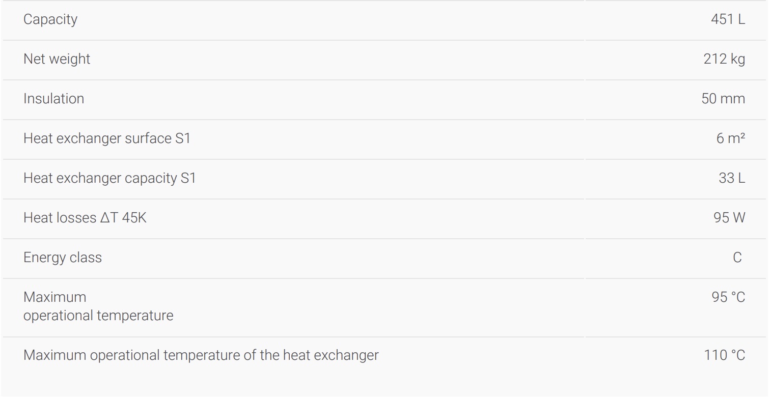
Task: Click the Net weight label
Action: 57,59
